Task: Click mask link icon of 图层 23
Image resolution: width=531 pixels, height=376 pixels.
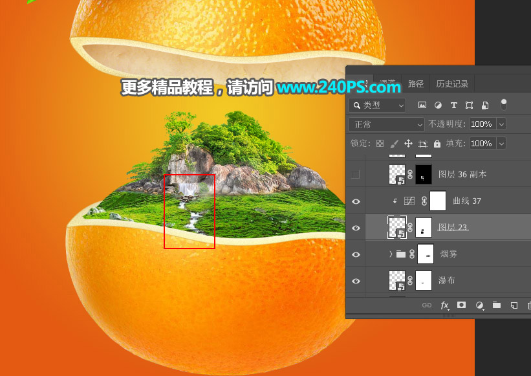Action: click(410, 227)
